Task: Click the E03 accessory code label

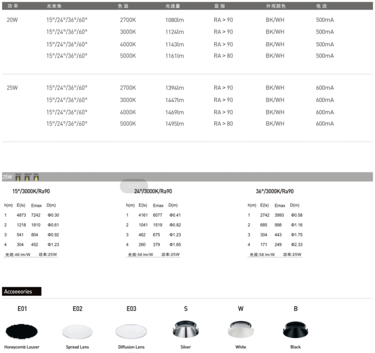Action: (131, 309)
